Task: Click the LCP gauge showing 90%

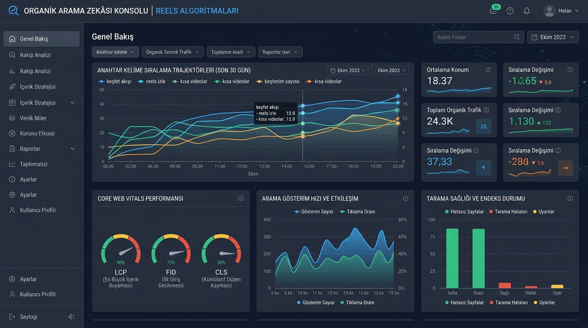Action: (121, 249)
